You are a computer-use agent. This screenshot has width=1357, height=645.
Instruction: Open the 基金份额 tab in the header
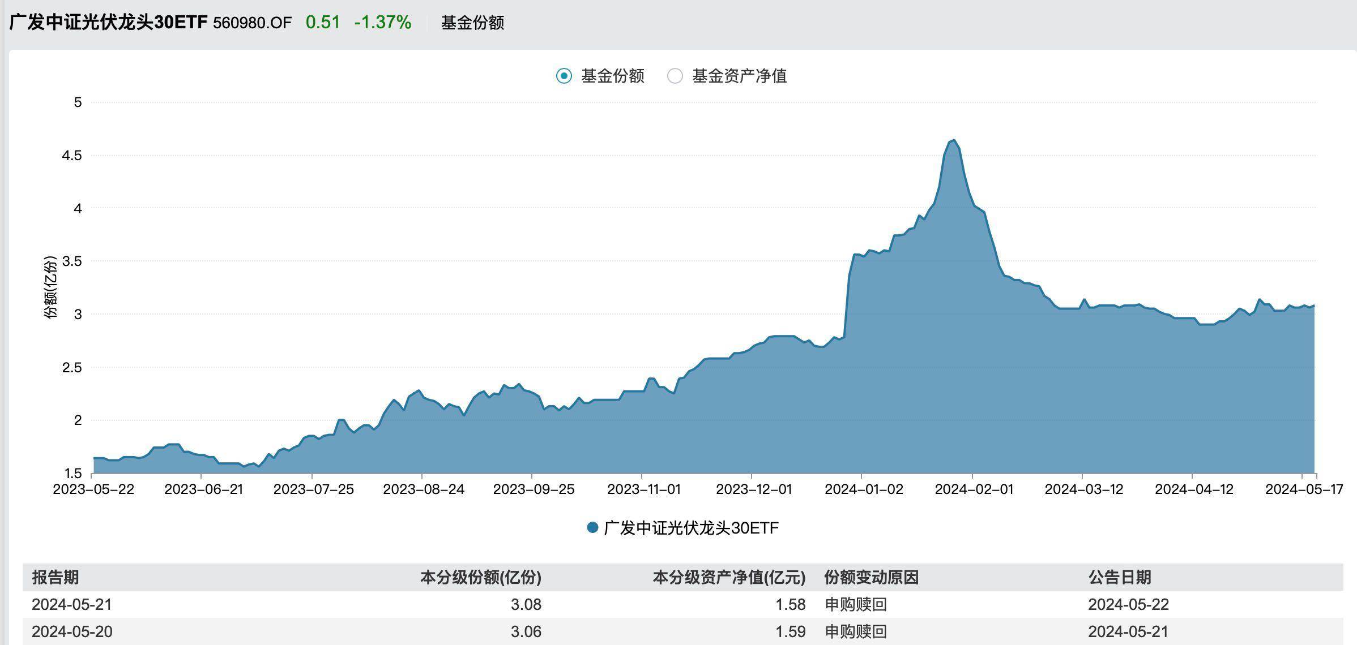coord(473,24)
